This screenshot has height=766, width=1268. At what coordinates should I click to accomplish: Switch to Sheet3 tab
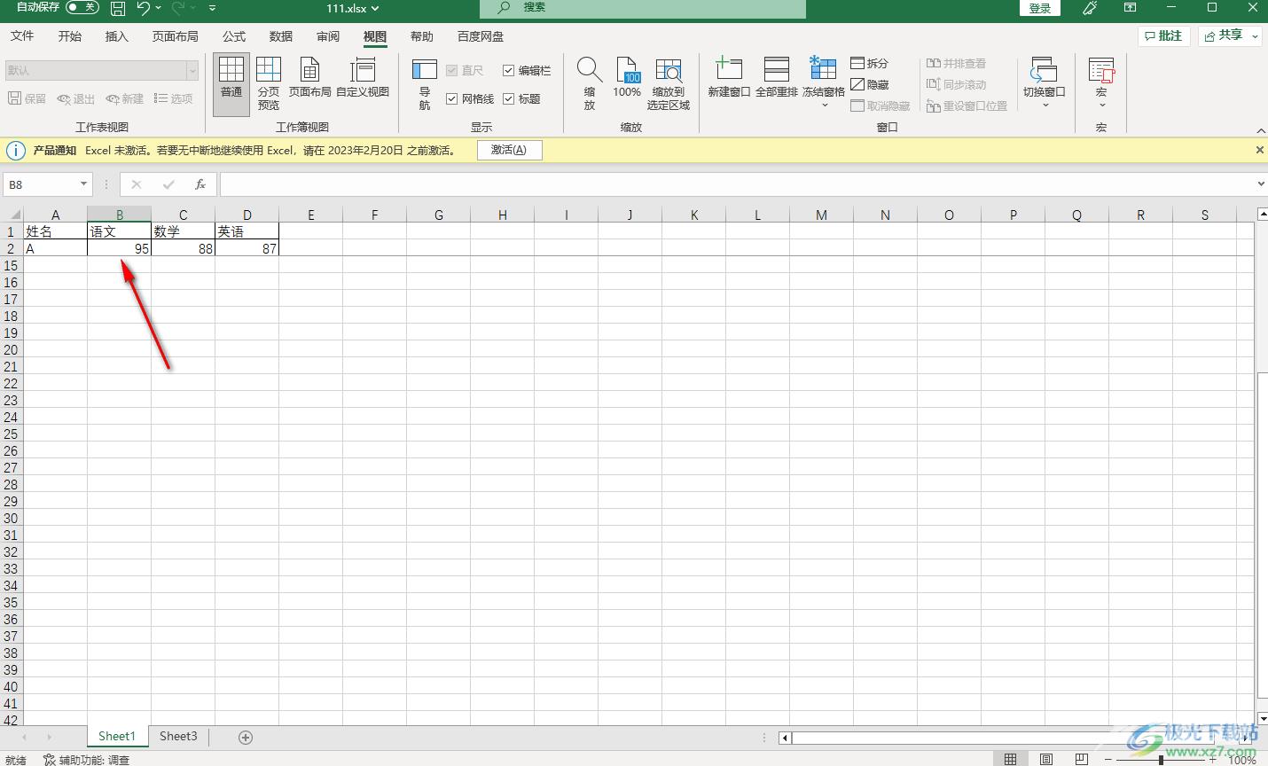click(178, 737)
